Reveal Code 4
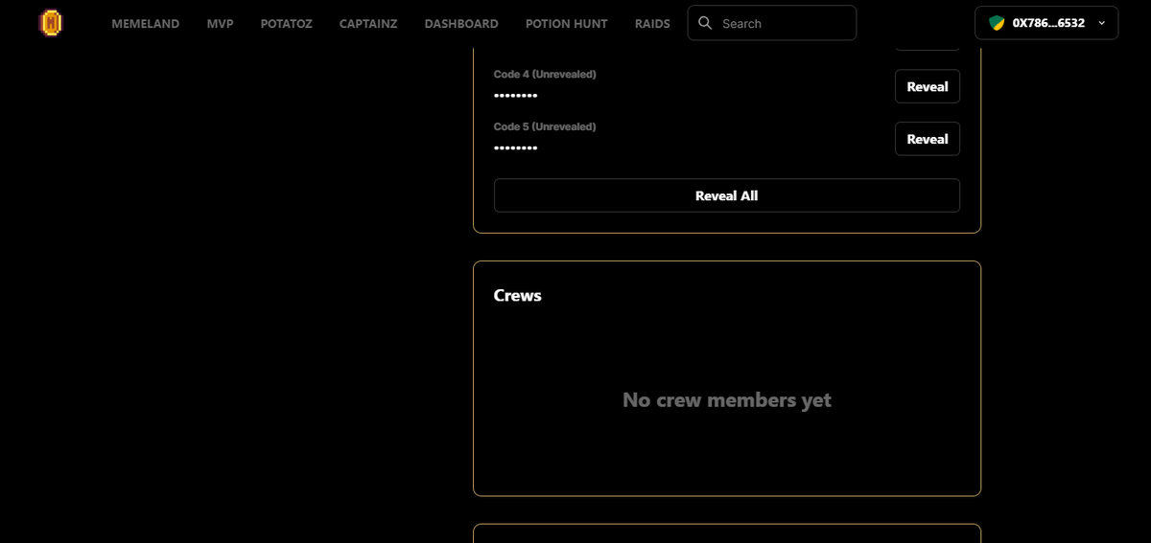Viewport: 1151px width, 543px height. coord(928,86)
